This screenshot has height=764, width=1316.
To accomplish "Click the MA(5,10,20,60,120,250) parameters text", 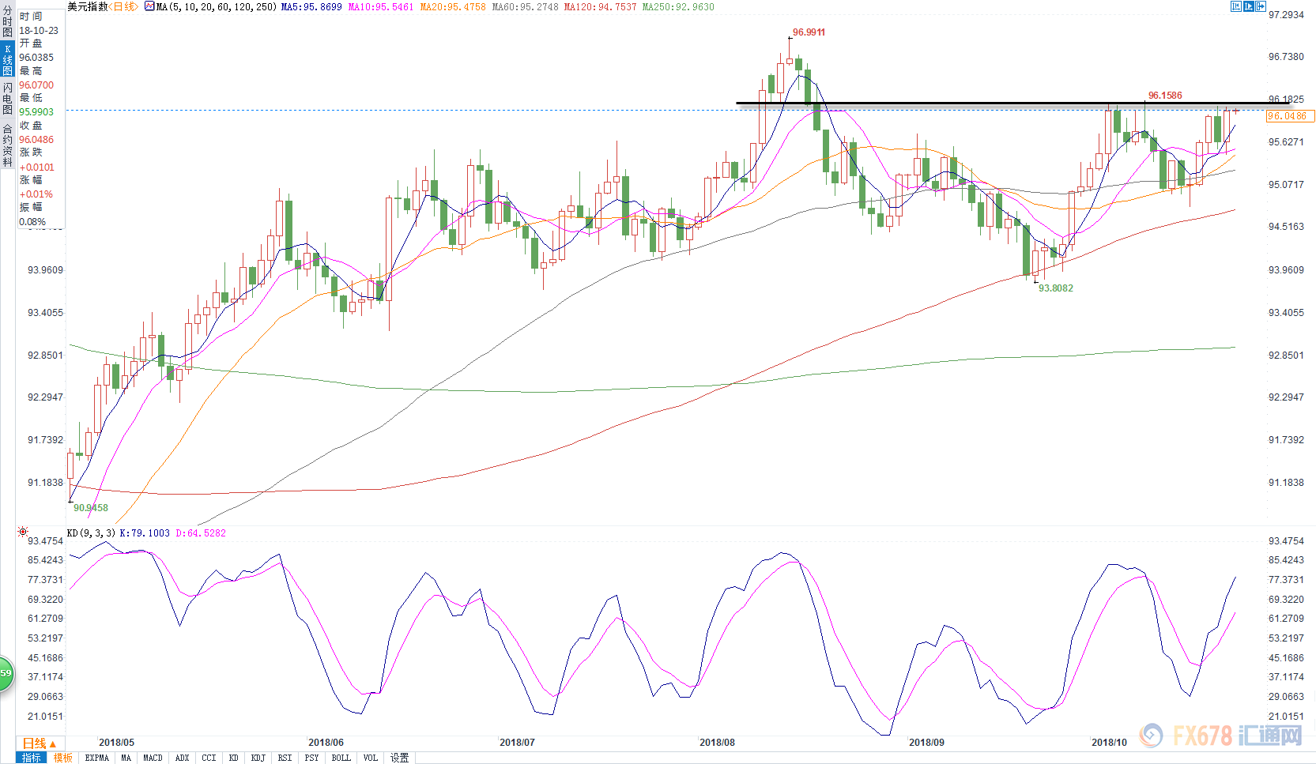I will (x=217, y=6).
